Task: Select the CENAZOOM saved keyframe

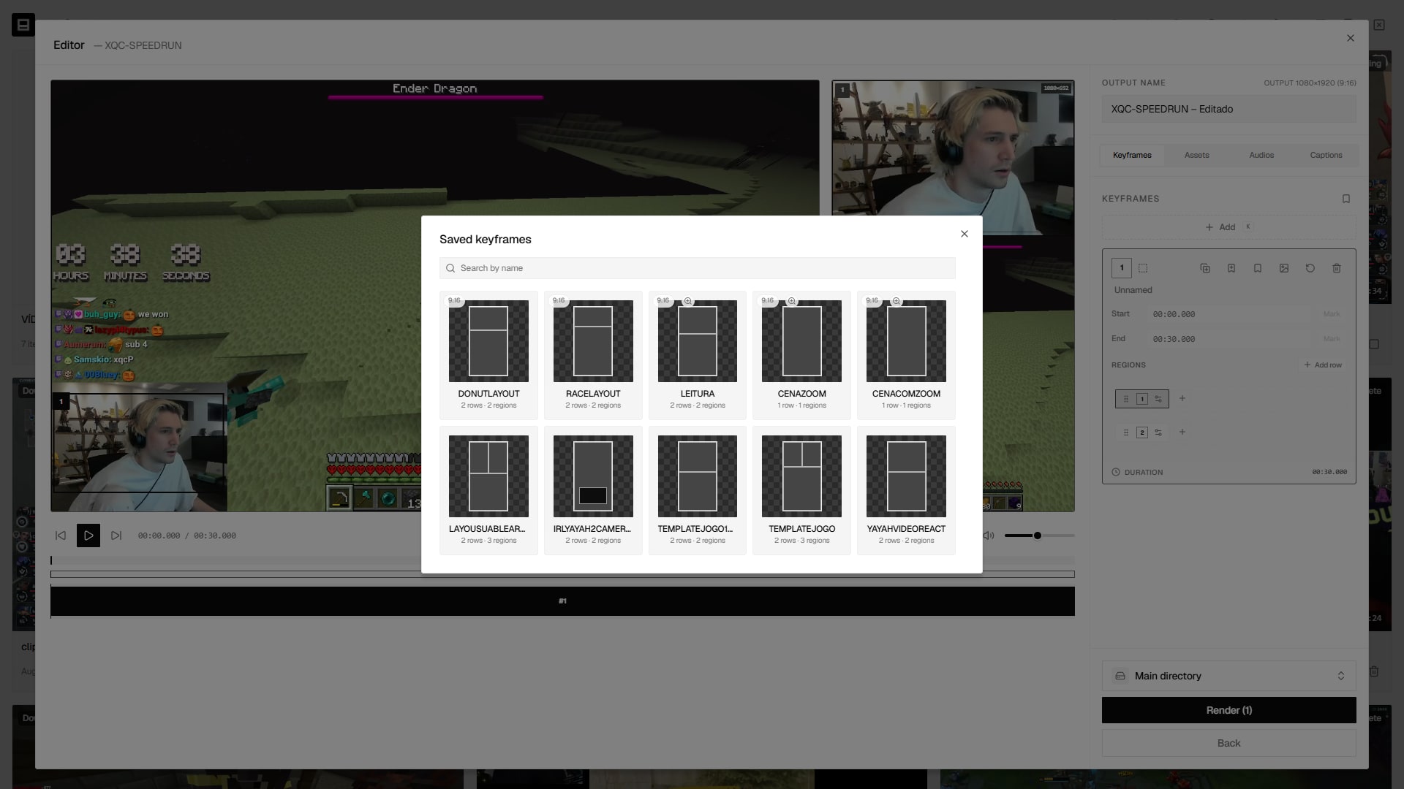Action: (801, 354)
